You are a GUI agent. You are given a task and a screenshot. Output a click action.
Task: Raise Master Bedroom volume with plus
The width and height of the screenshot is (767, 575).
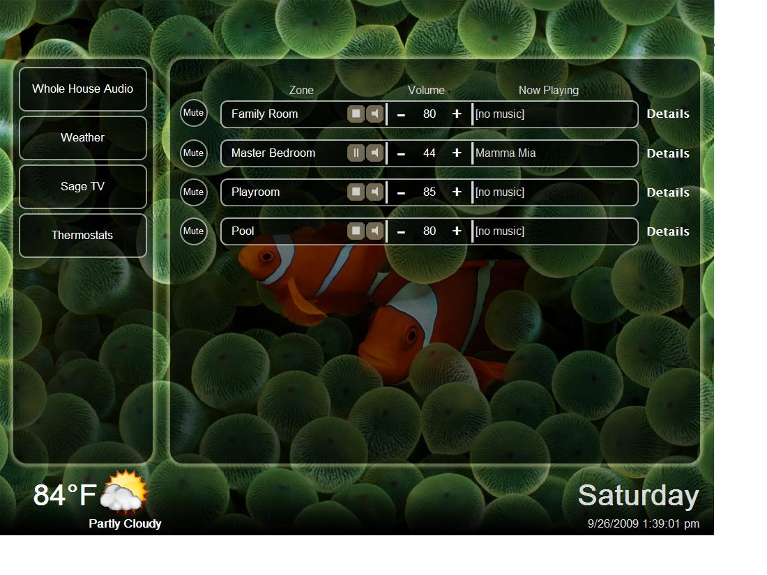click(x=457, y=153)
